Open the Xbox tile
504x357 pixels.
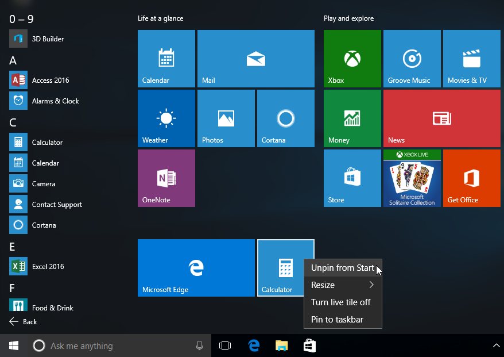pos(352,59)
